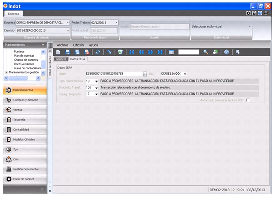Click the green trash delete icon
The height and width of the screenshot is (197, 275).
[120, 52]
